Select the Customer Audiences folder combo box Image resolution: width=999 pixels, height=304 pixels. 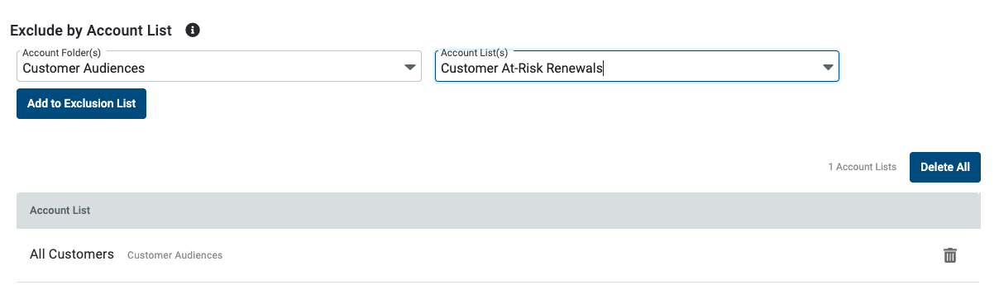[x=219, y=66]
